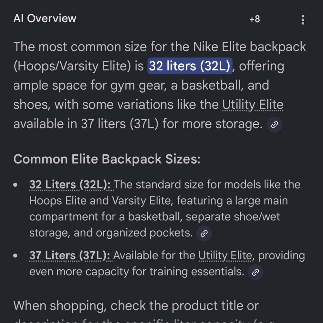Tap the paragraph beginning "When shopping"
Viewport: 323px width, 323px height.
tap(136, 306)
